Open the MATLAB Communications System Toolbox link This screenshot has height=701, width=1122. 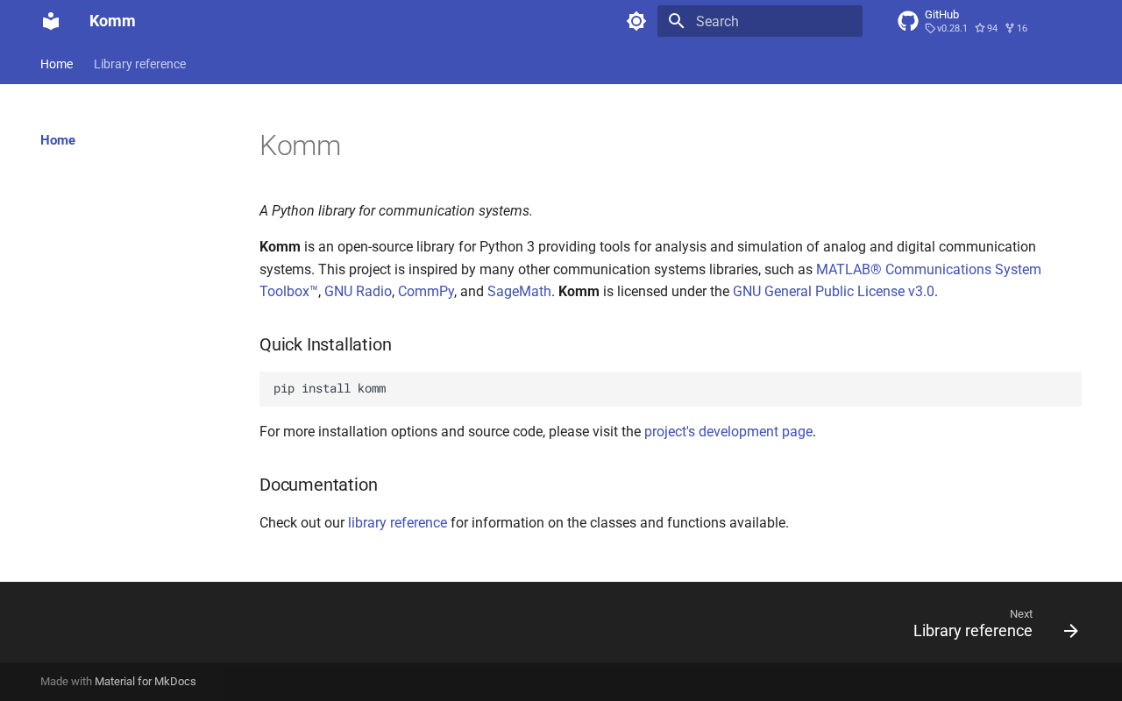(x=928, y=269)
